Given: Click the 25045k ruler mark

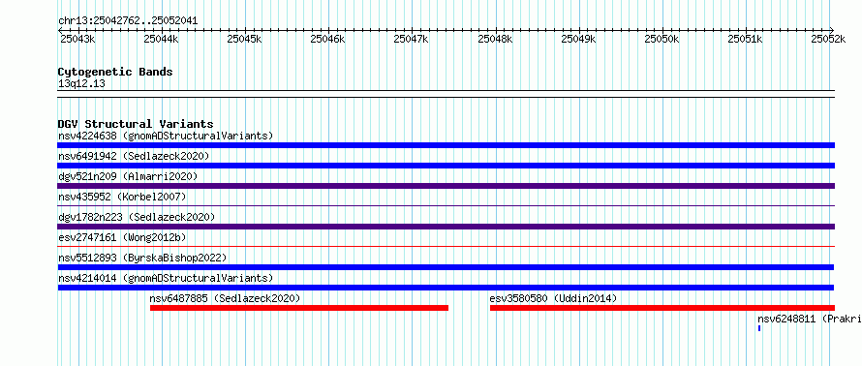Looking at the screenshot, I should click(x=245, y=39).
